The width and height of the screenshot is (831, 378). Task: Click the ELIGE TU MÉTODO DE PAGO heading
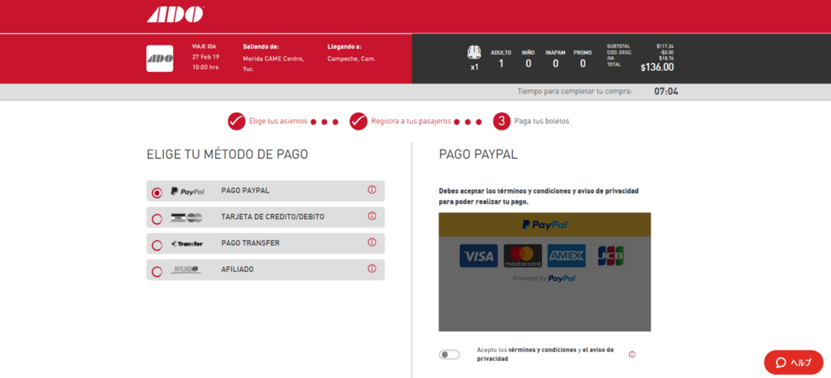(x=227, y=155)
